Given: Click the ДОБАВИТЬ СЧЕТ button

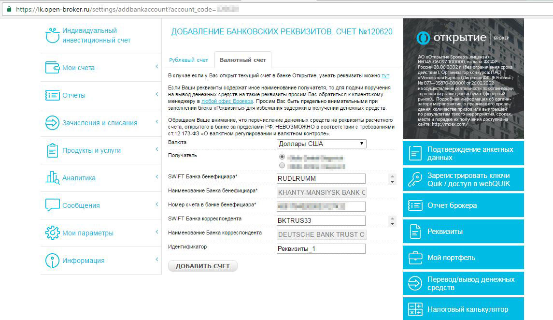Looking at the screenshot, I should coord(203,266).
